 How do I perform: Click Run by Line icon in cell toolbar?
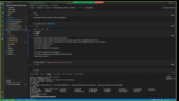pyautogui.click(x=35, y=29)
